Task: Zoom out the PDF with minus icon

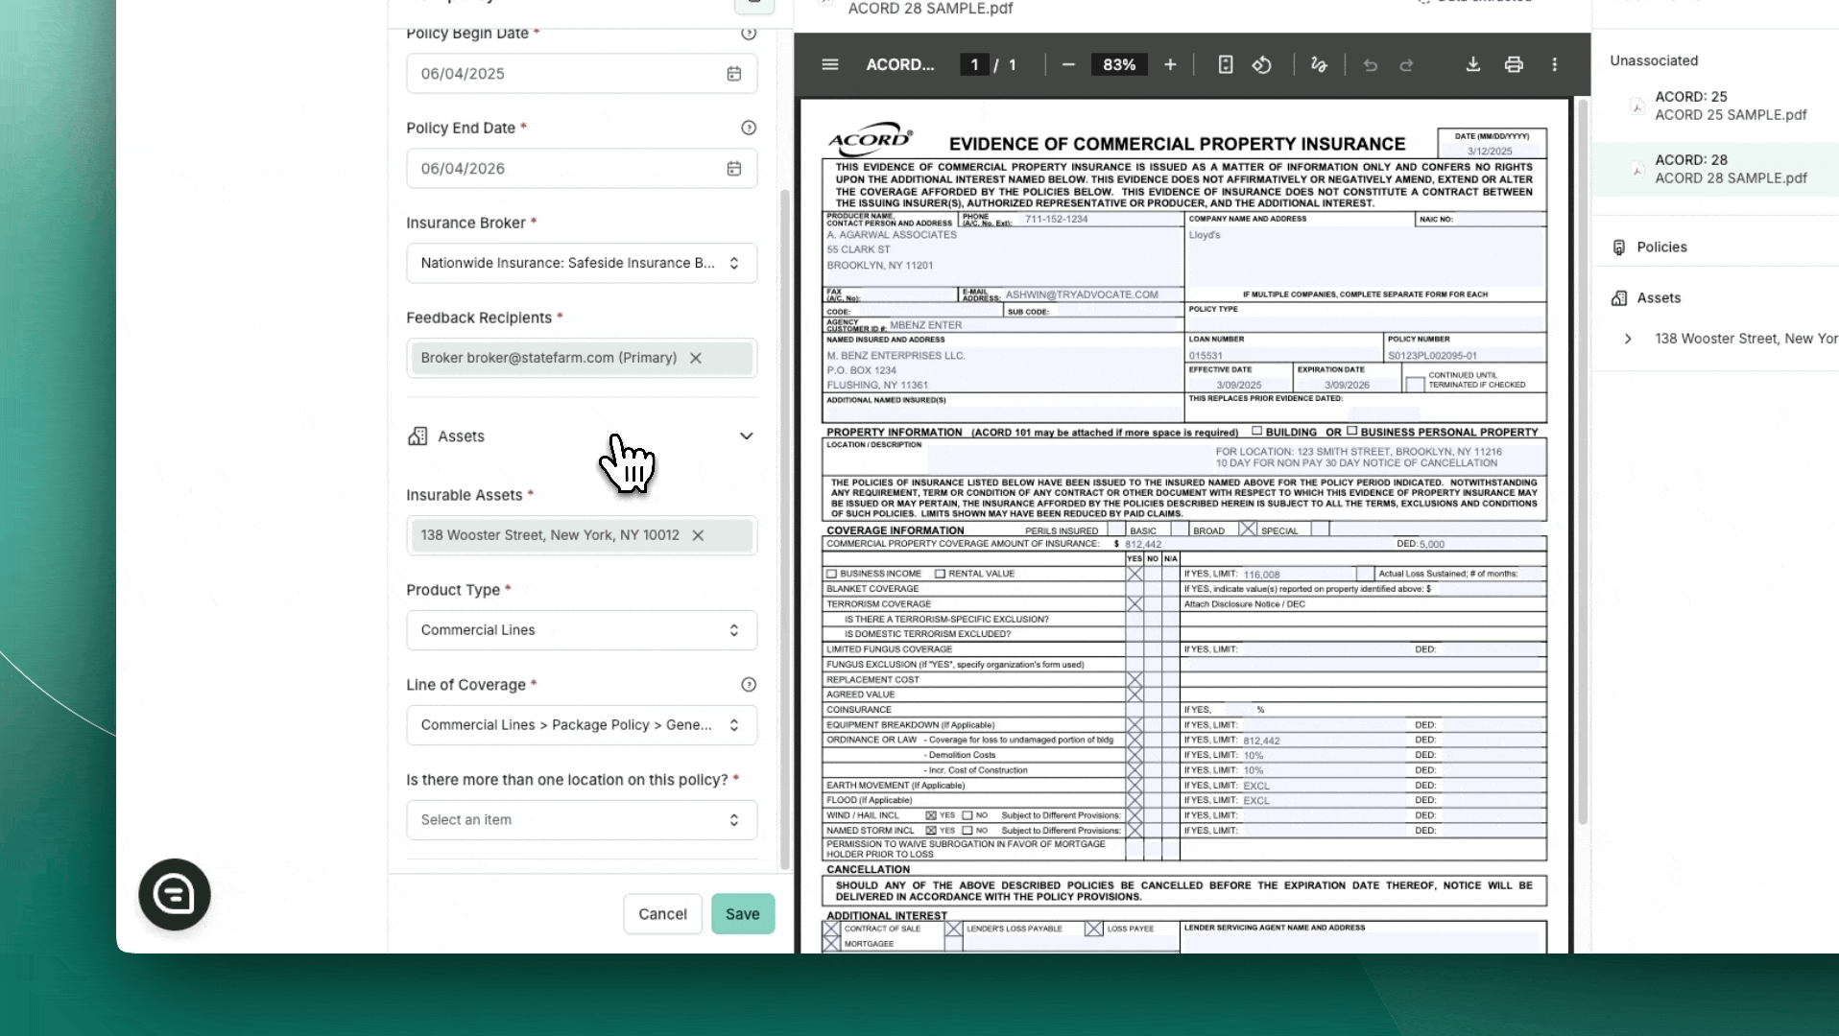Action: 1068,64
